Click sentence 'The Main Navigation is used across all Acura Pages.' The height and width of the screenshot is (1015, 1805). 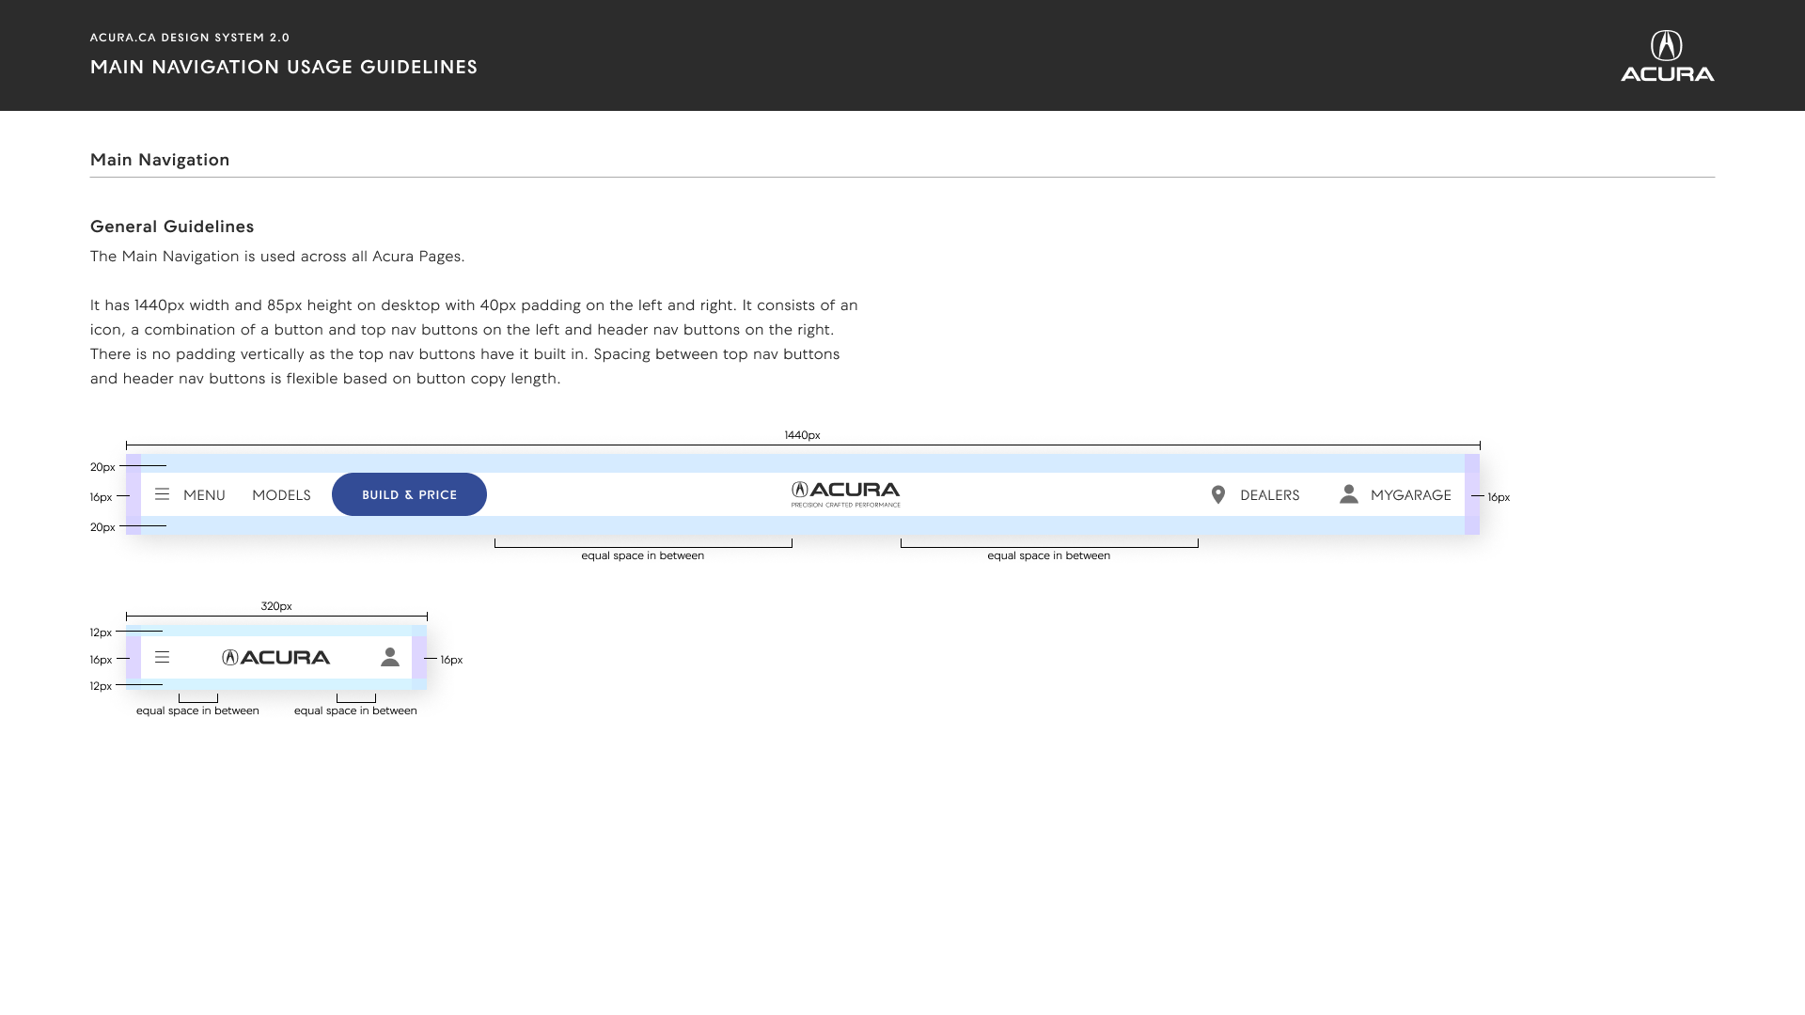pos(277,257)
